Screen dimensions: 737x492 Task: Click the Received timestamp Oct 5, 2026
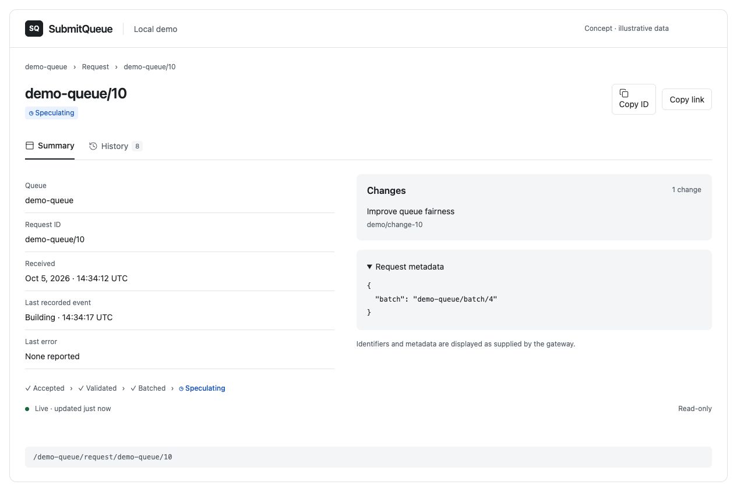(76, 278)
